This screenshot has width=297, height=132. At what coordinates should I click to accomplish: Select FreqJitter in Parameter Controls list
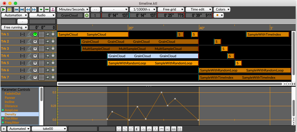point(12,122)
